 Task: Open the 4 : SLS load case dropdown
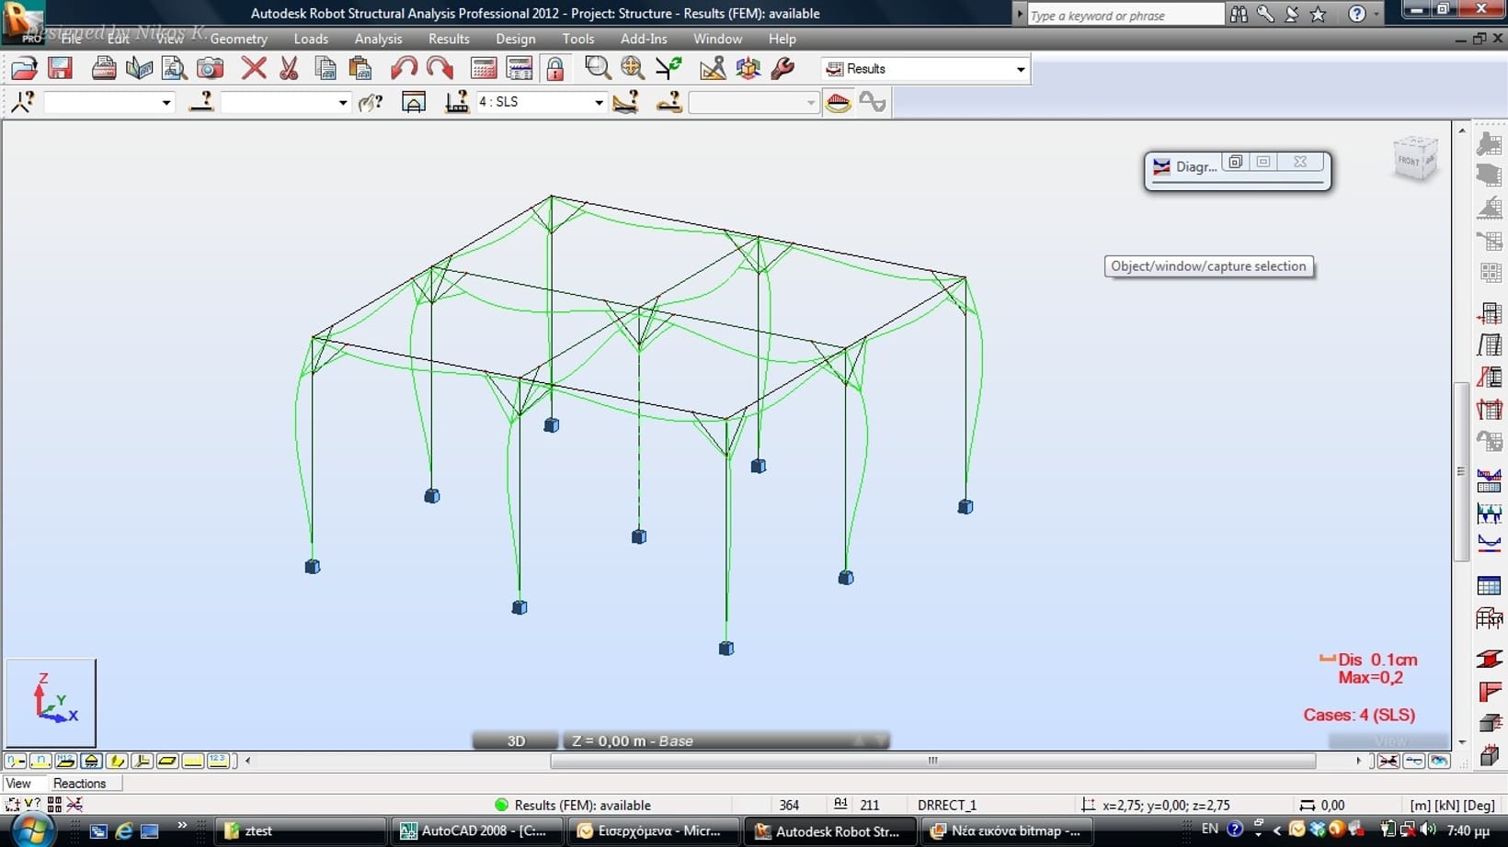coord(598,102)
